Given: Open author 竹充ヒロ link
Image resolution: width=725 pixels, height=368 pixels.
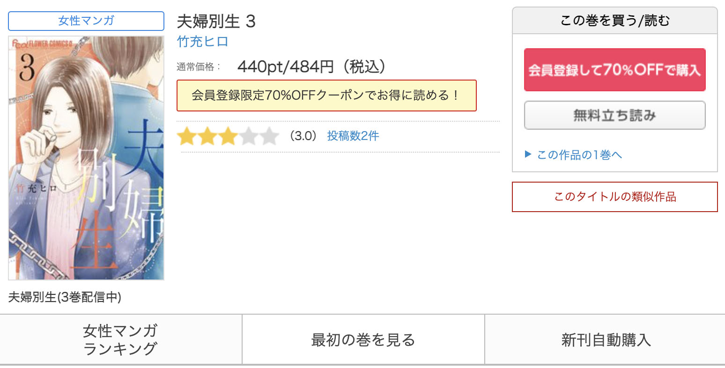Looking at the screenshot, I should (x=203, y=42).
